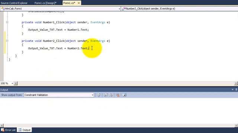Close the Form1.cs tab
Image resolution: width=238 pixels, height=133 pixels.
[79, 3]
